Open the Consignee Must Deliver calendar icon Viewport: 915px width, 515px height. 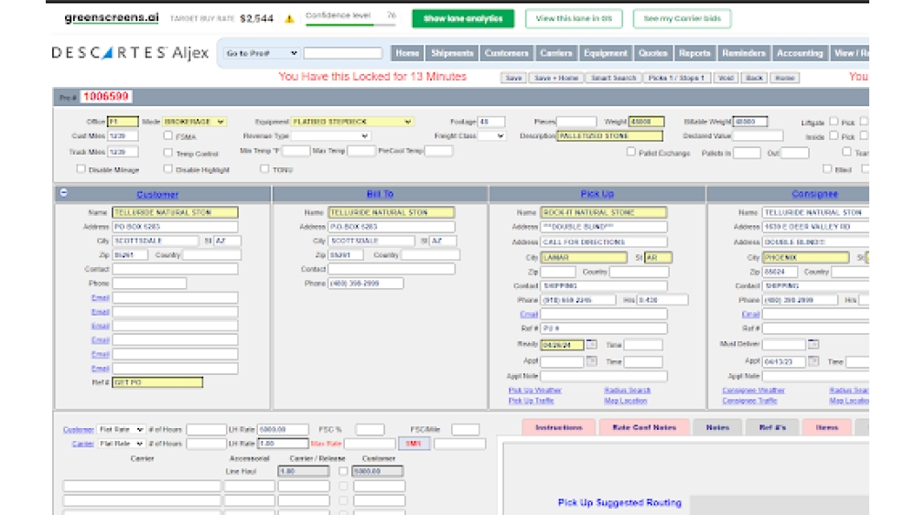814,345
